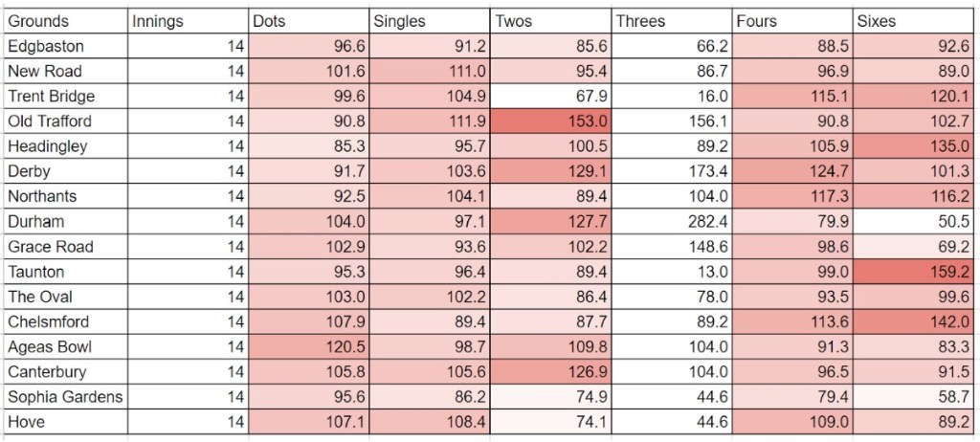Image resolution: width=980 pixels, height=442 pixels.
Task: Select Taunton Sixes cell 159.2
Action: click(914, 271)
